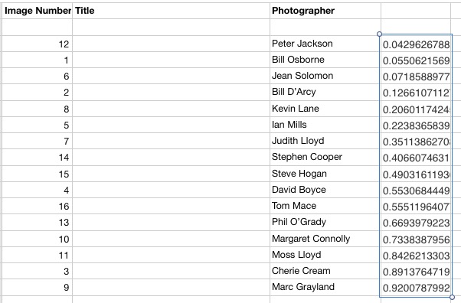Screen dimensions: 461x303
Task: Click the bottom-right selection handle circle
Action: click(452, 297)
